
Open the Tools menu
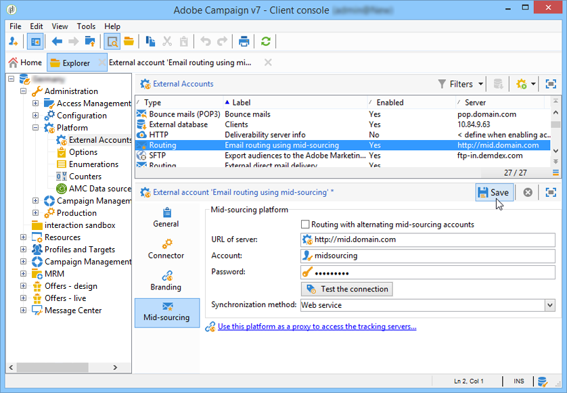tap(86, 26)
